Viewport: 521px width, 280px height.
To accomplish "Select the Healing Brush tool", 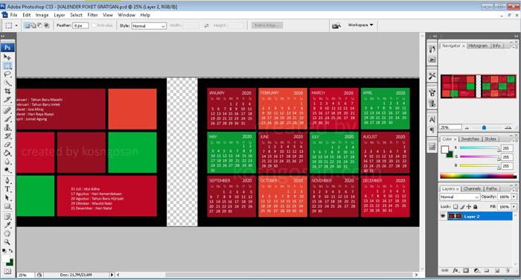I will point(7,110).
